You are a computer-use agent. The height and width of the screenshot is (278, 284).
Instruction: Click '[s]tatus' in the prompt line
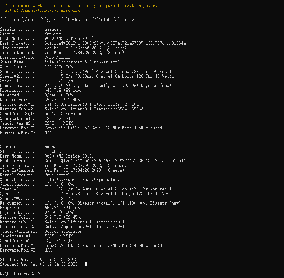tap(9, 20)
